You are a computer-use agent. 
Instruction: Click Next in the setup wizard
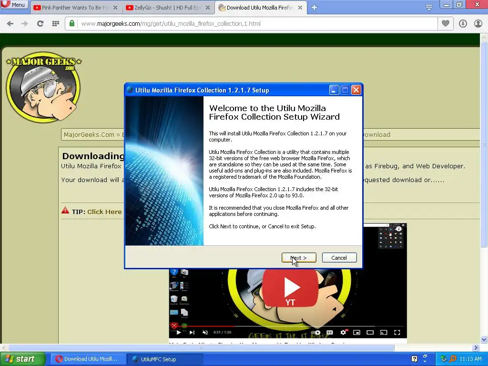point(299,258)
